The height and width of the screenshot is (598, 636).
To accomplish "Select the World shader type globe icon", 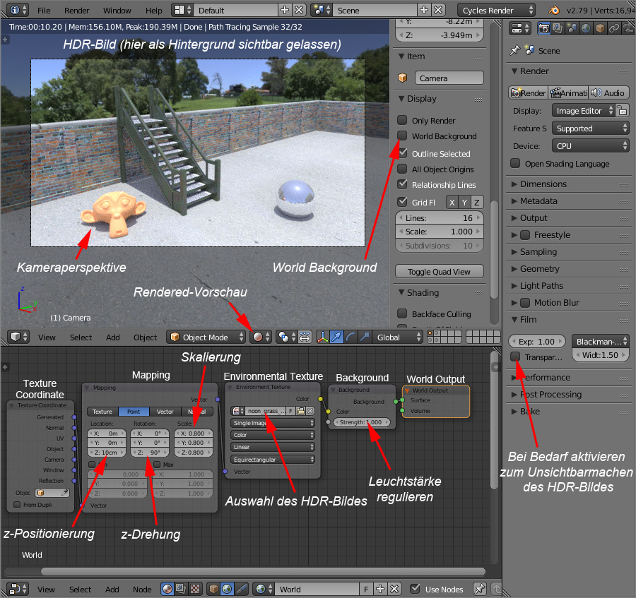I will pos(227,588).
